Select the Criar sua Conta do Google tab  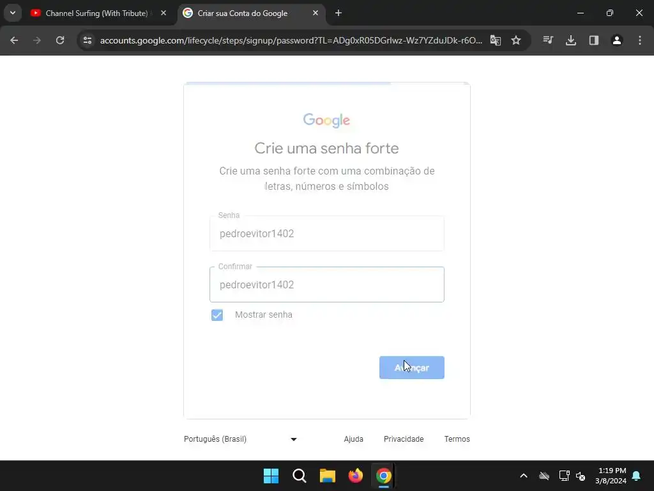tap(250, 13)
